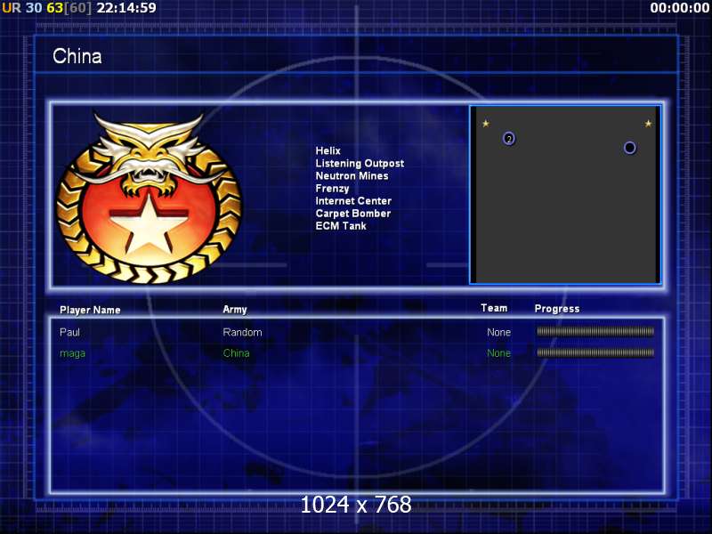Click maga's loading progress bar
The width and height of the screenshot is (712, 534).
pyautogui.click(x=595, y=352)
